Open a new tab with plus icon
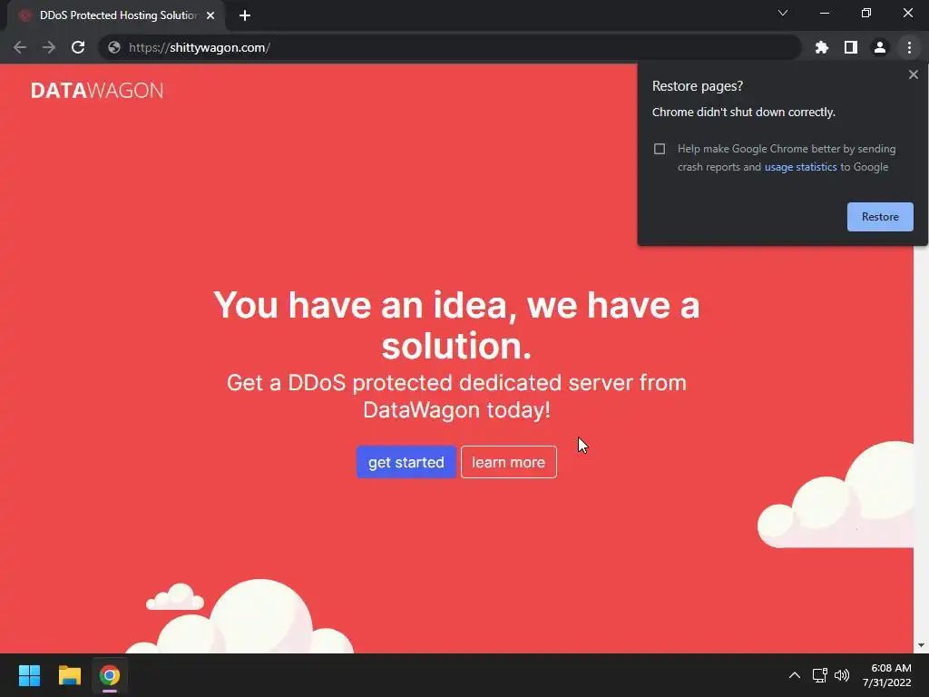 click(245, 15)
